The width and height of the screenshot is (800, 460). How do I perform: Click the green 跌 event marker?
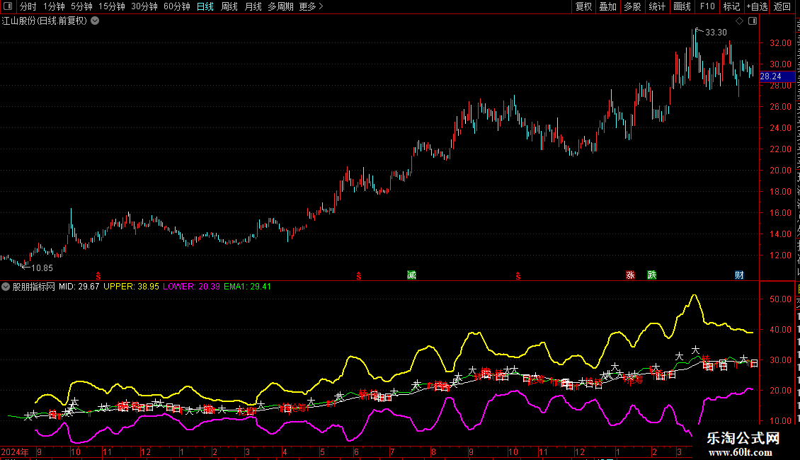652,275
